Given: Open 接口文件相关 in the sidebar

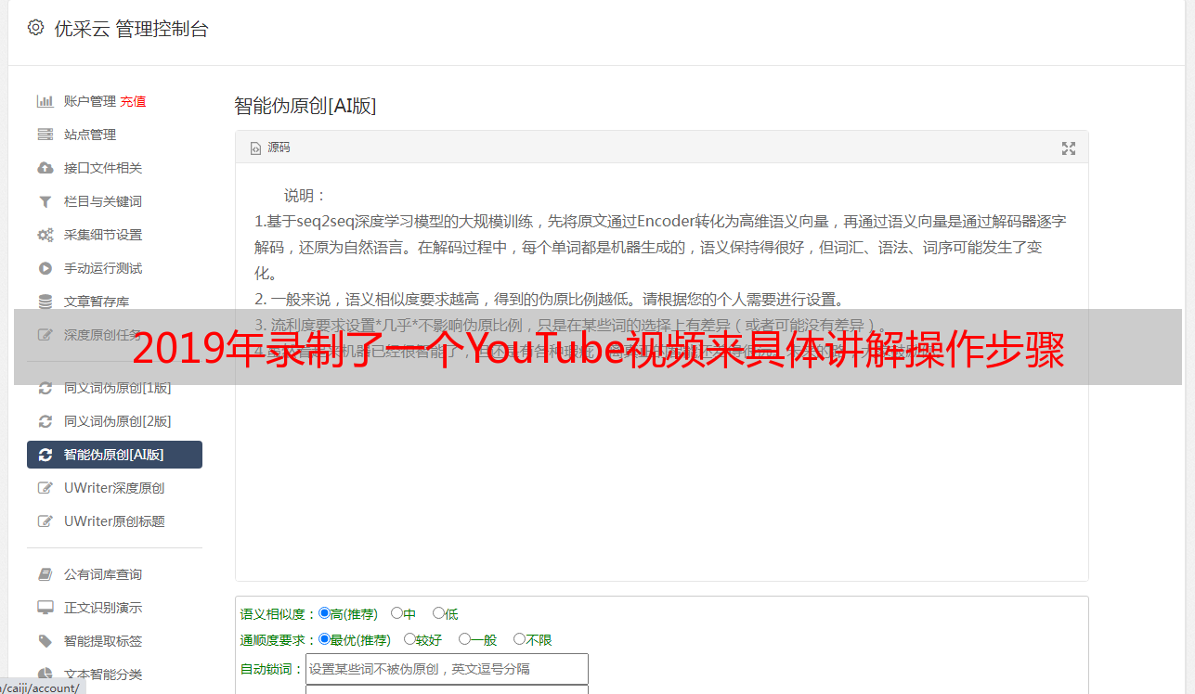Looking at the screenshot, I should pyautogui.click(x=103, y=168).
